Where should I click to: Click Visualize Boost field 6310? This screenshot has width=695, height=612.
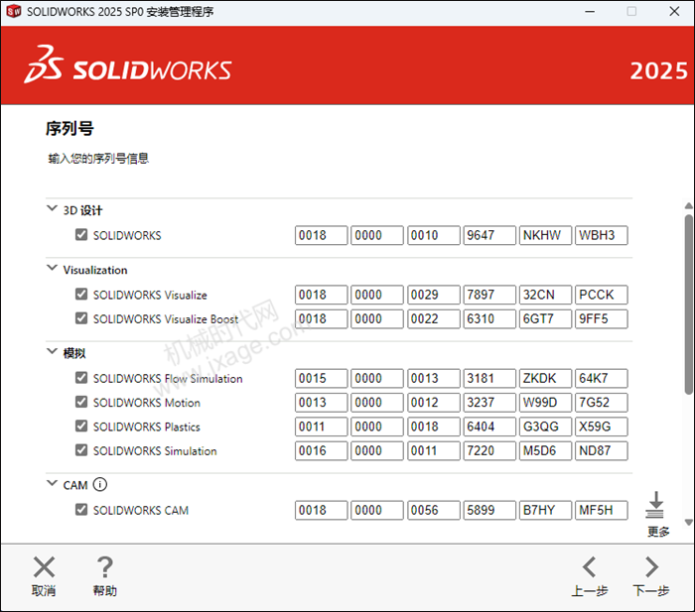pos(489,318)
